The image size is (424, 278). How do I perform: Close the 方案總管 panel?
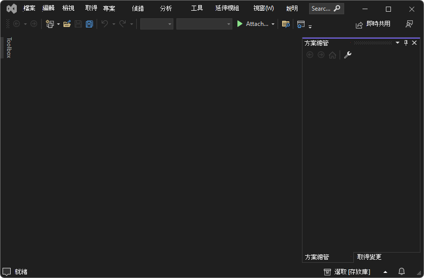(x=414, y=43)
